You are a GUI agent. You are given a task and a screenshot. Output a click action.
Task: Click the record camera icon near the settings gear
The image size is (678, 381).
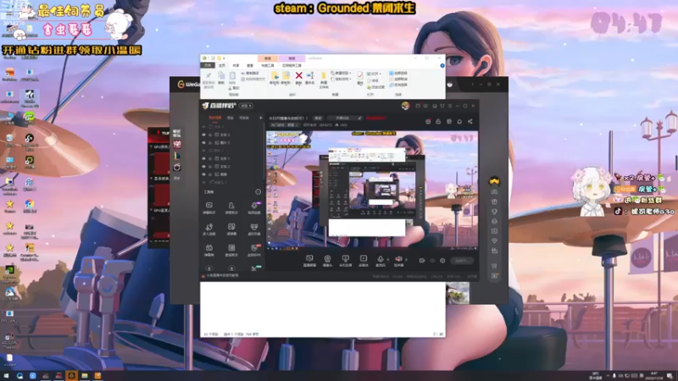pos(422,261)
